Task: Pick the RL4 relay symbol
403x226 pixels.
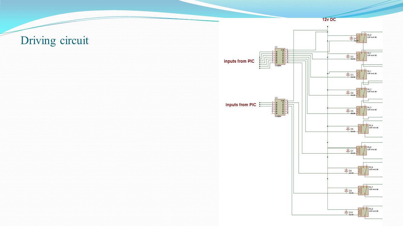Action: 363,129
